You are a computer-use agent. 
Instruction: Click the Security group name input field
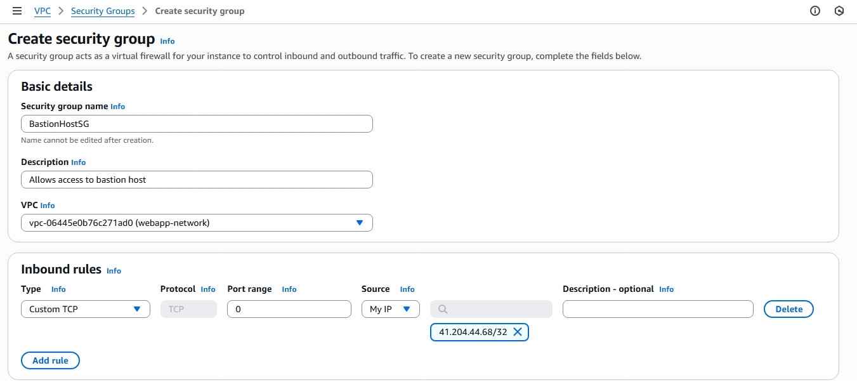(x=197, y=124)
